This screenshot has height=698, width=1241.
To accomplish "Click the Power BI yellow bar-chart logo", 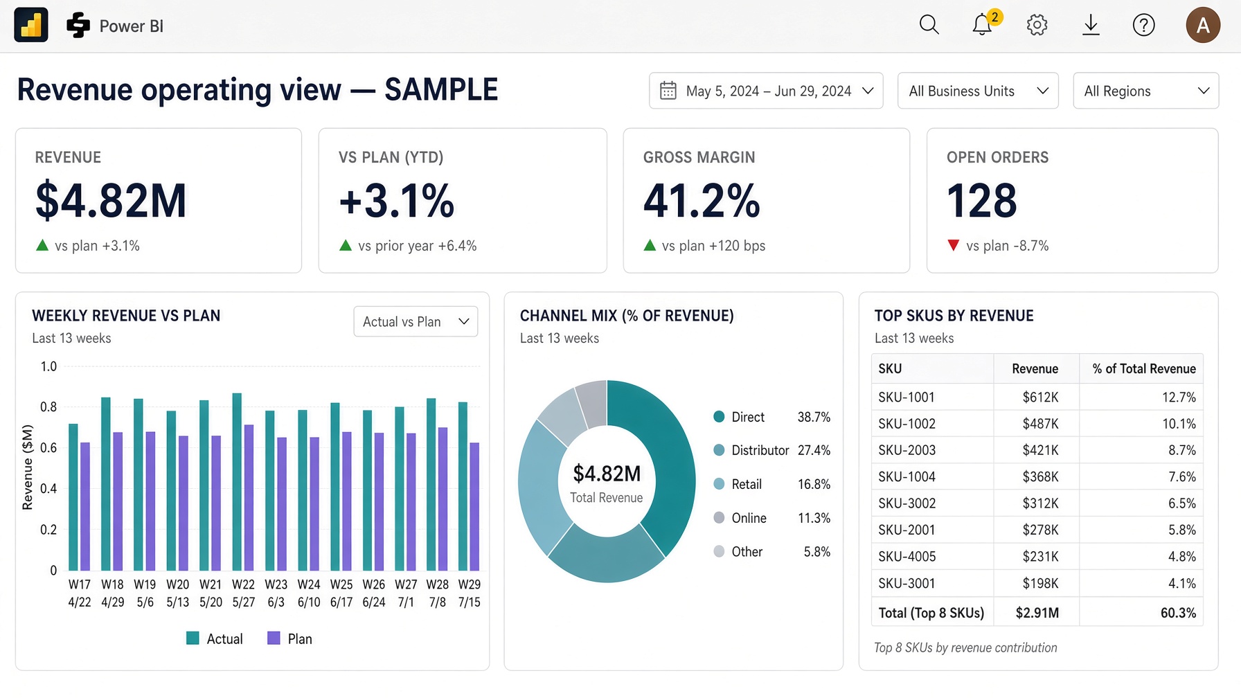I will (x=31, y=26).
